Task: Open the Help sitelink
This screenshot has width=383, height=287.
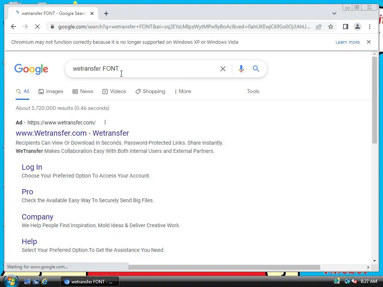Action: point(29,241)
